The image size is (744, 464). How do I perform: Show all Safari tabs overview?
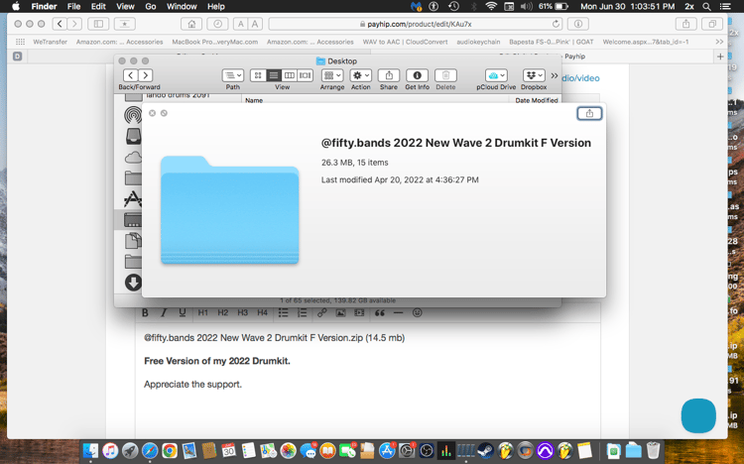click(x=712, y=24)
